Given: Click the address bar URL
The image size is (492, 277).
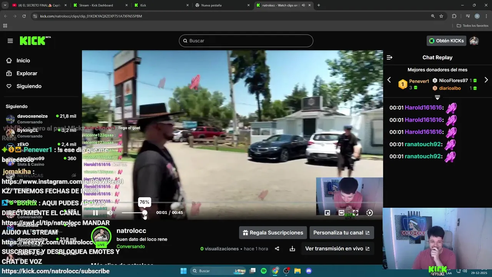Looking at the screenshot, I should click(91, 16).
